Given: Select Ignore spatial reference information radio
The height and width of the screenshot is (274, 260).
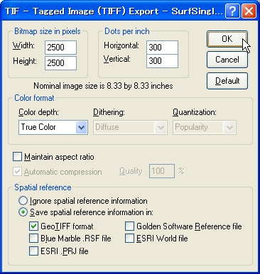Looking at the screenshot, I should point(23,201).
